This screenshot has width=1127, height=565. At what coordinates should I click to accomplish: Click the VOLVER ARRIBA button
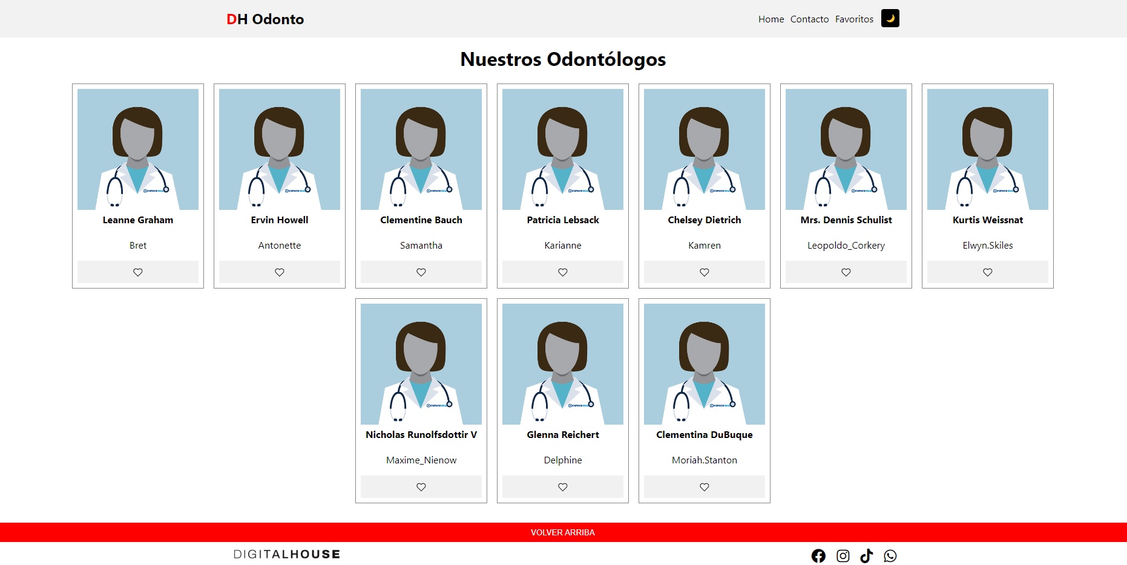(562, 532)
